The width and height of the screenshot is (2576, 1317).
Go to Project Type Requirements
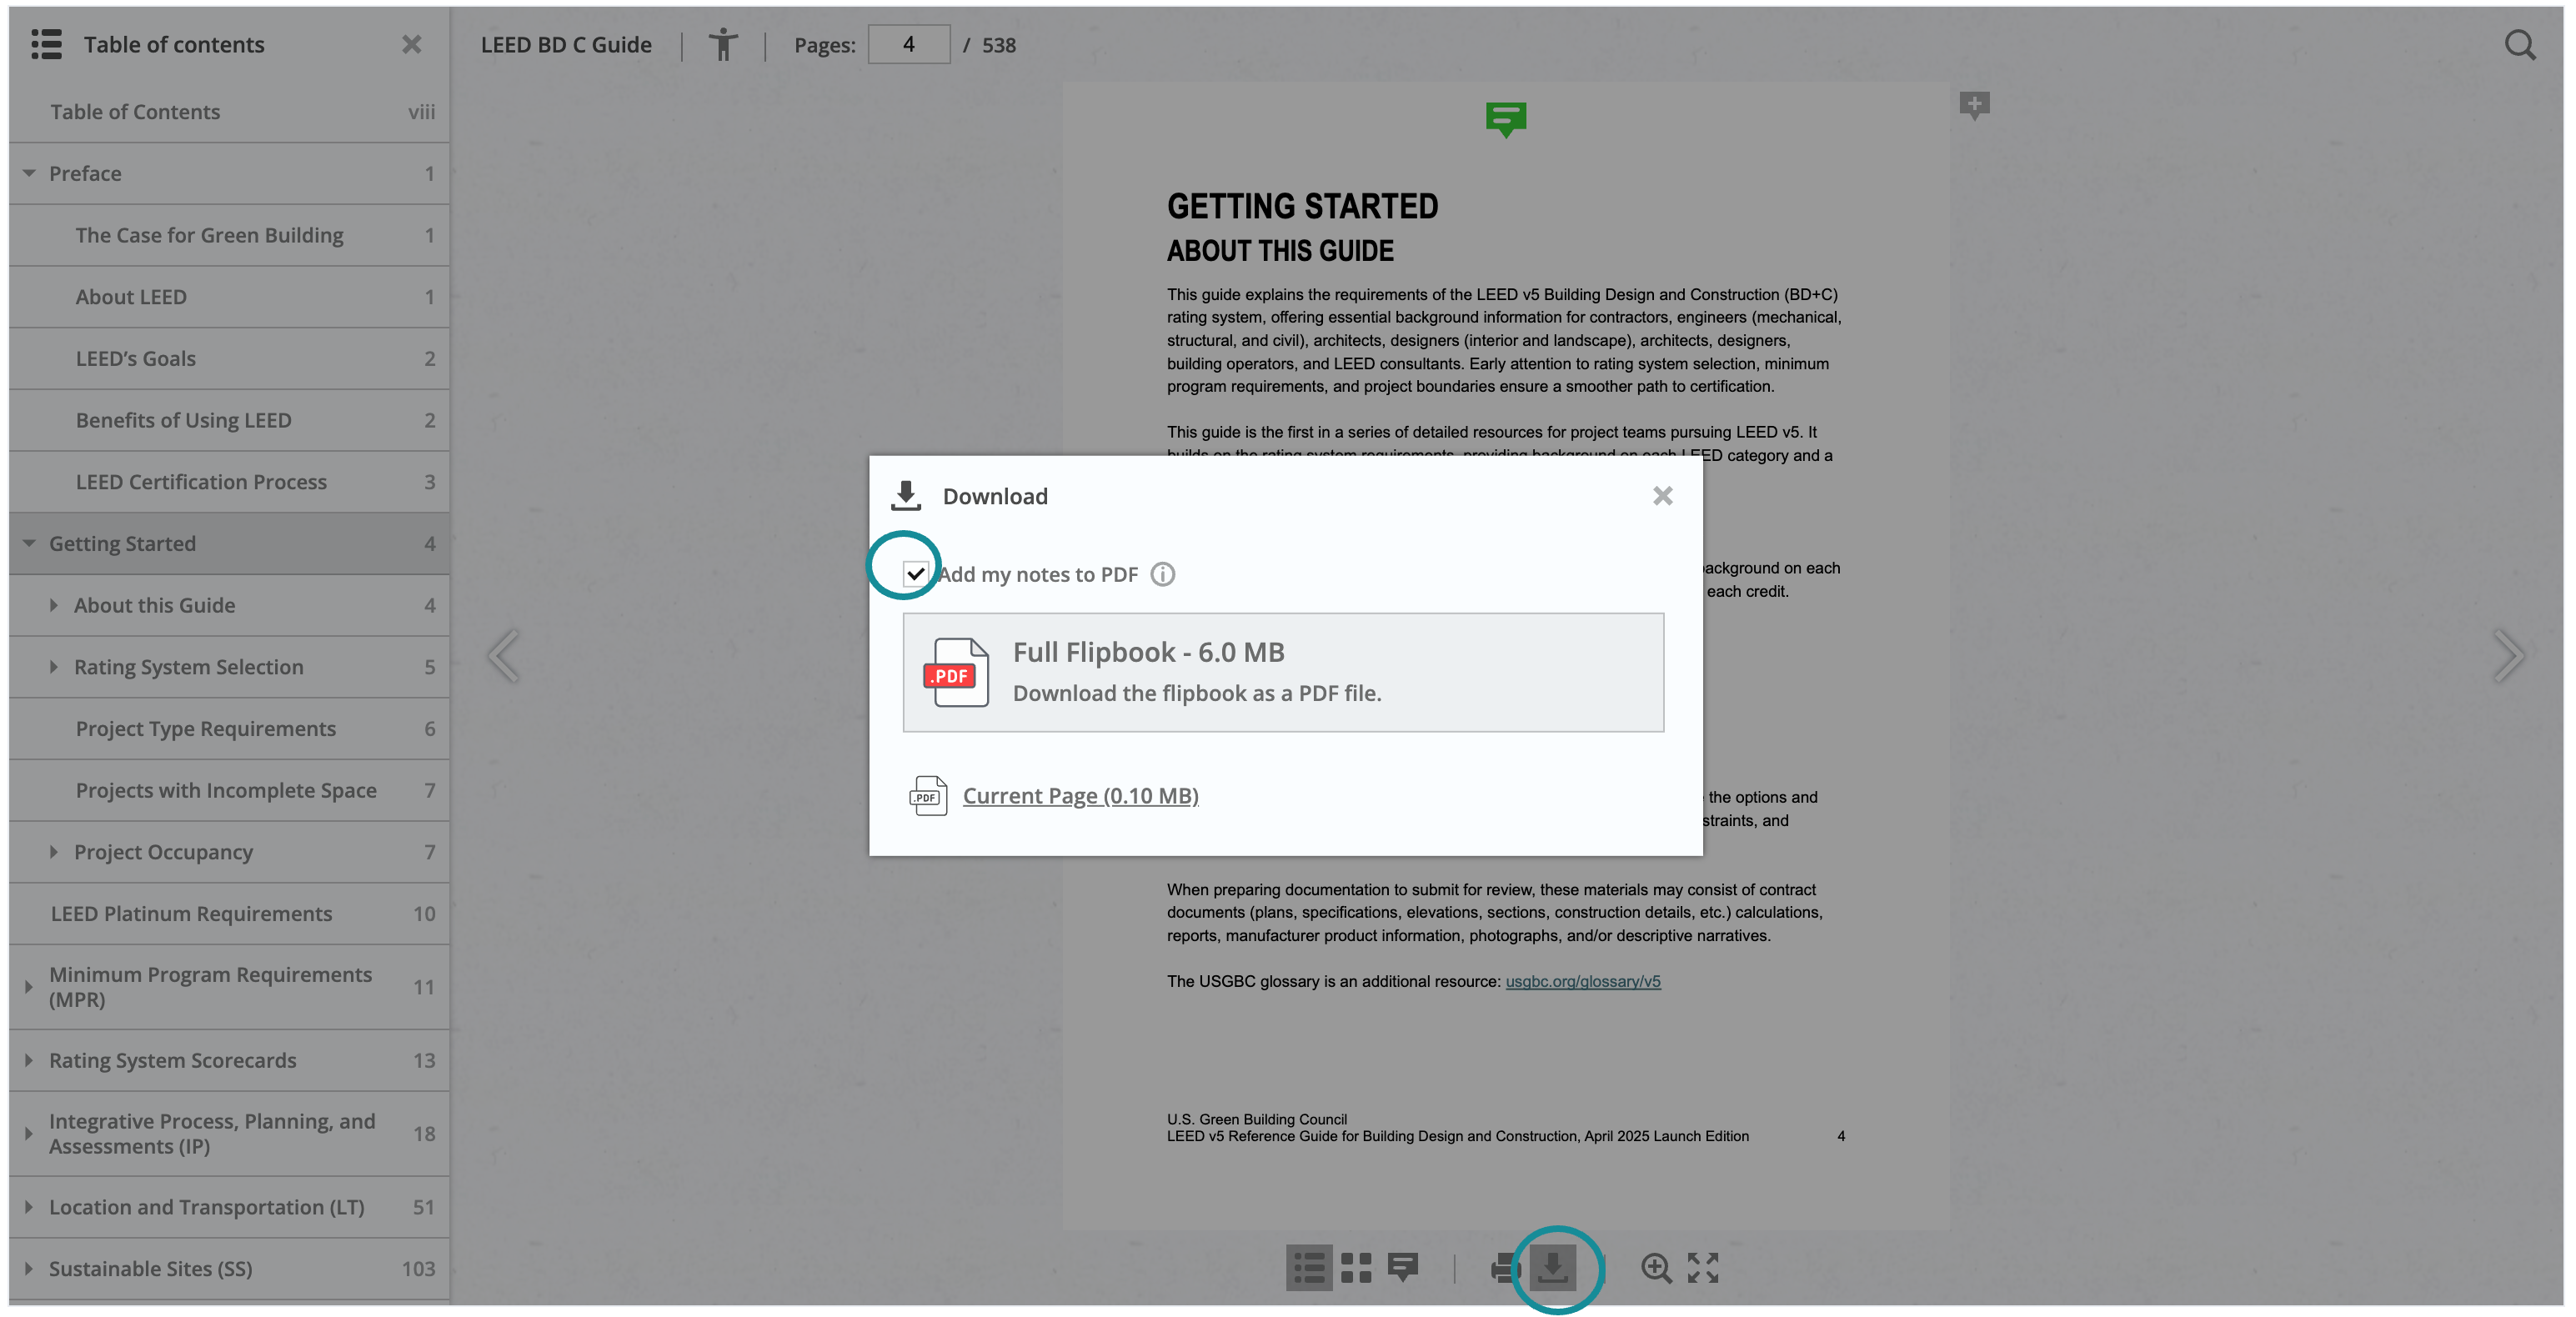[x=229, y=729]
